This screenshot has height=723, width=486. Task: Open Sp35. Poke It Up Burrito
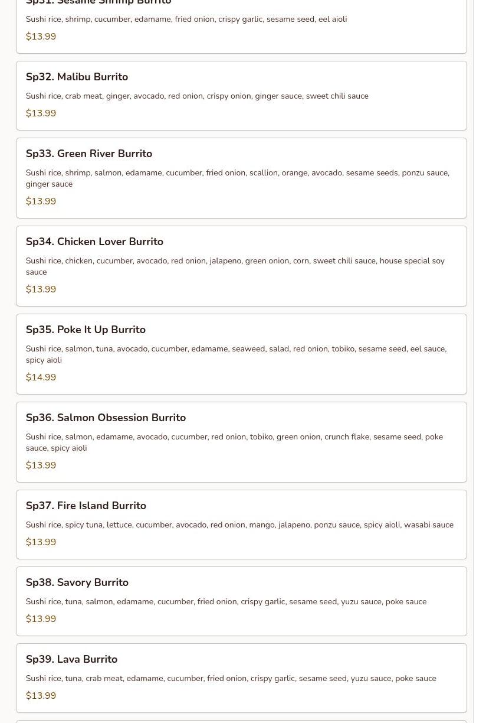86,330
